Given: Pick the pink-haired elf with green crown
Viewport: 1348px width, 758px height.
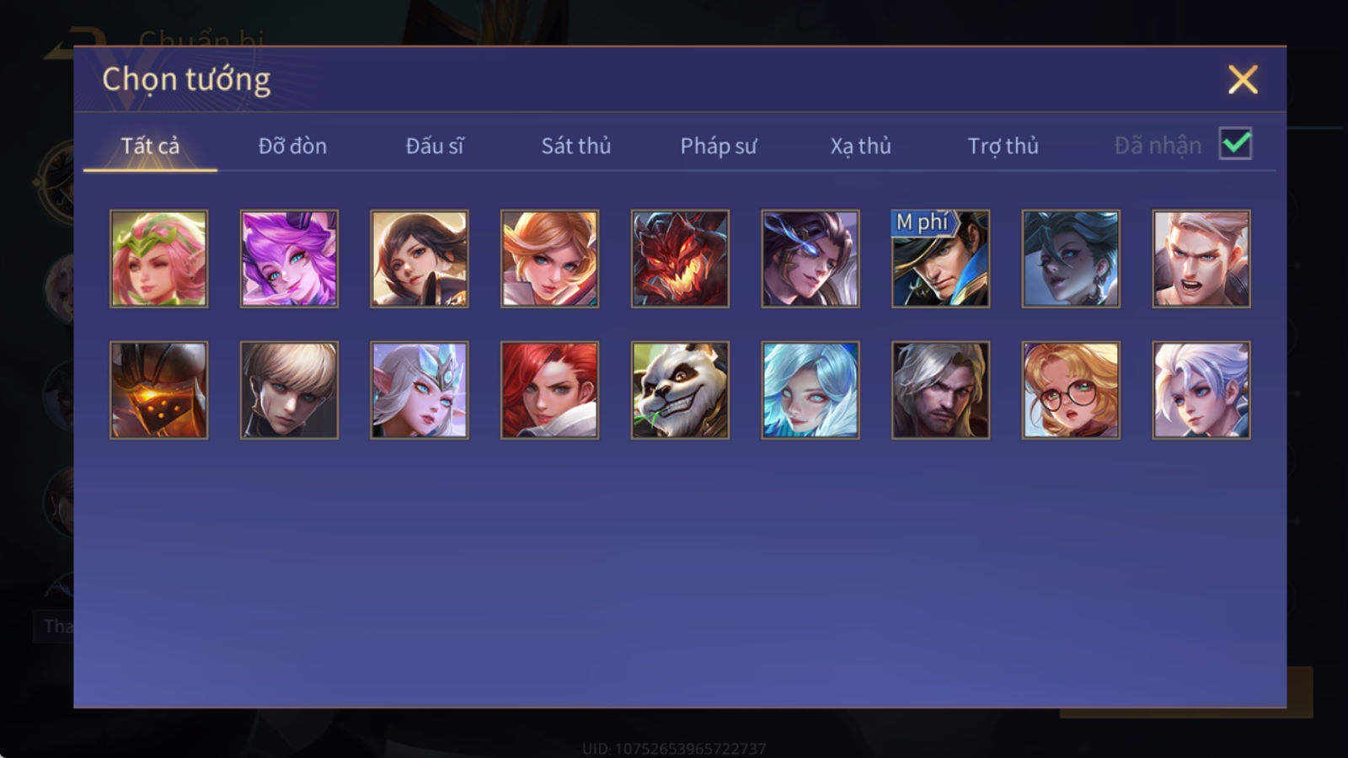Looking at the screenshot, I should pyautogui.click(x=158, y=259).
